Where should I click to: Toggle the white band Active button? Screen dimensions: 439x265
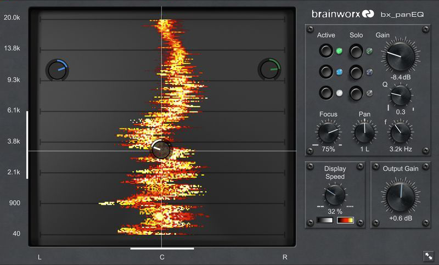pos(327,93)
